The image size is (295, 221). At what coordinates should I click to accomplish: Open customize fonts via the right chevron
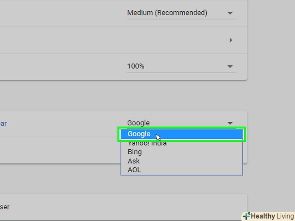point(231,40)
